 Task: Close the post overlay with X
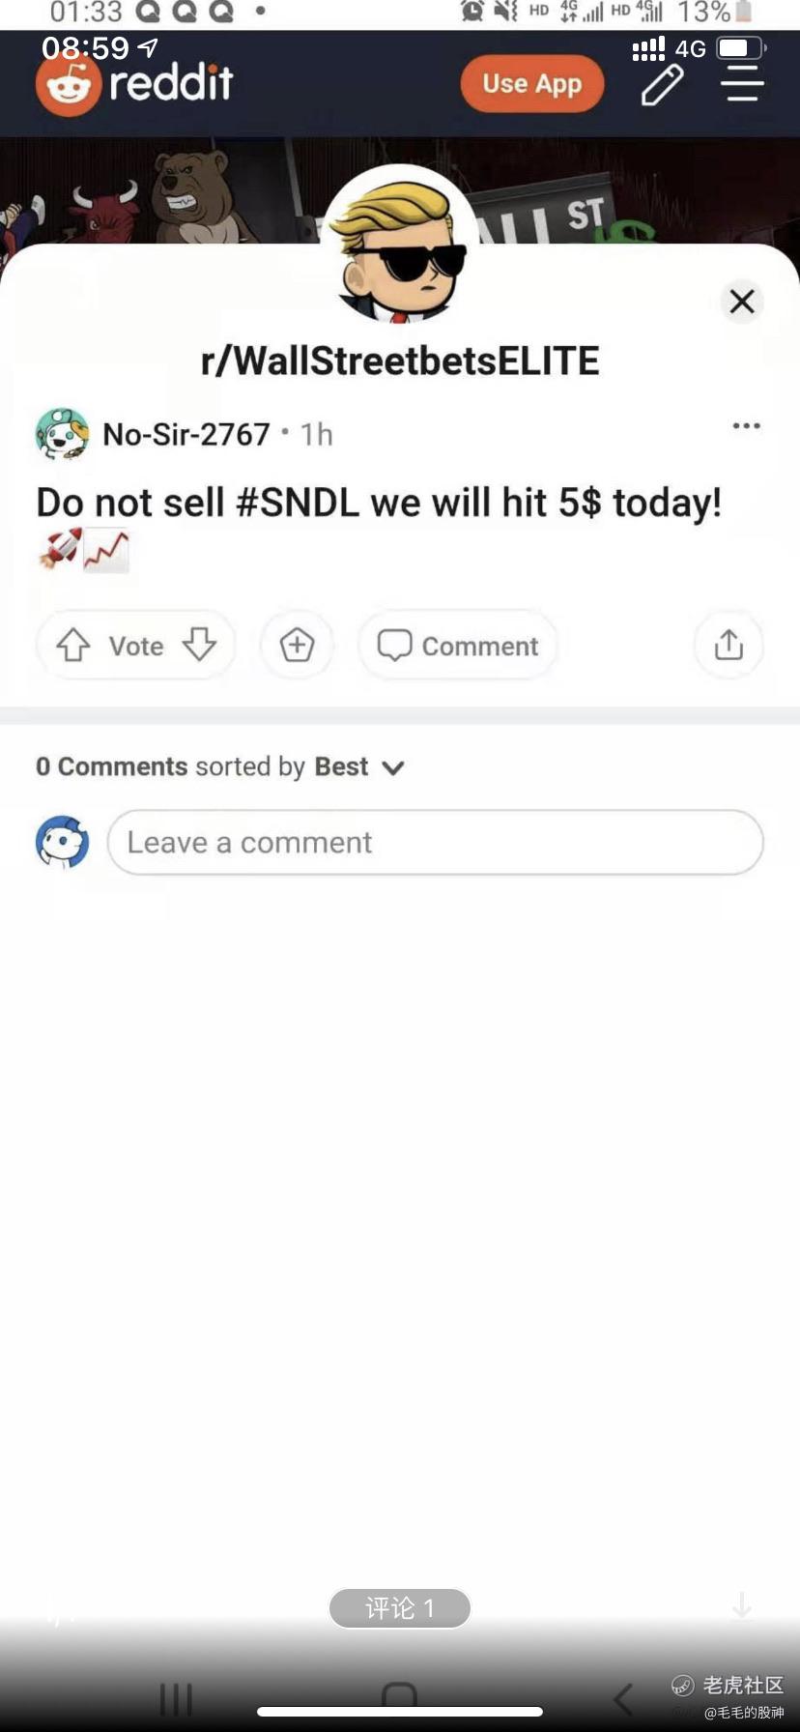[x=742, y=302]
